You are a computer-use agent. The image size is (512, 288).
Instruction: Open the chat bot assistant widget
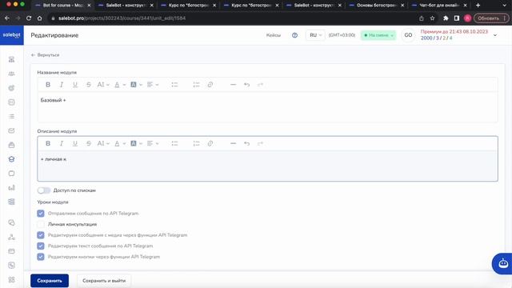[x=503, y=263]
